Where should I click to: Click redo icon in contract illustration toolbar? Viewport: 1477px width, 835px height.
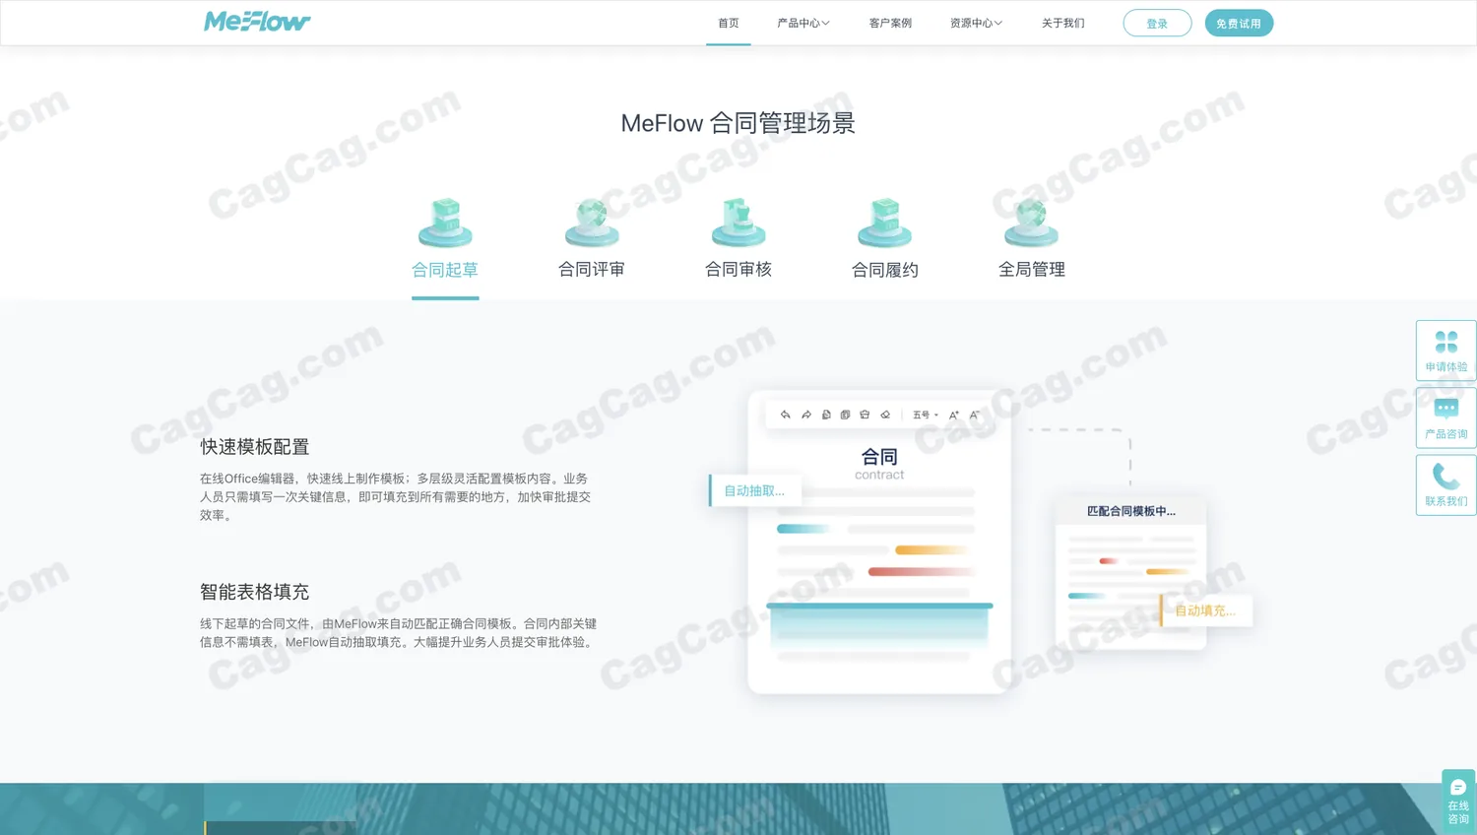click(805, 415)
